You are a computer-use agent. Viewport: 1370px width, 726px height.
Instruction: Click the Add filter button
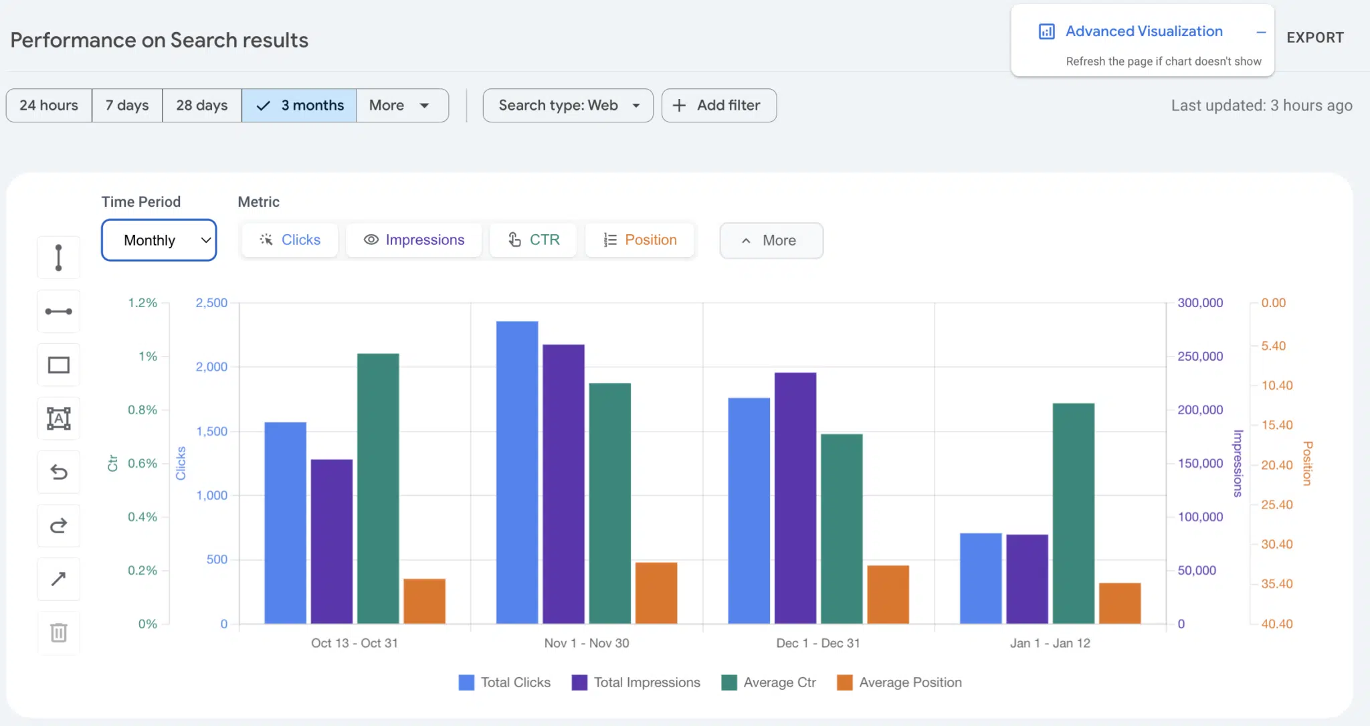[719, 106]
